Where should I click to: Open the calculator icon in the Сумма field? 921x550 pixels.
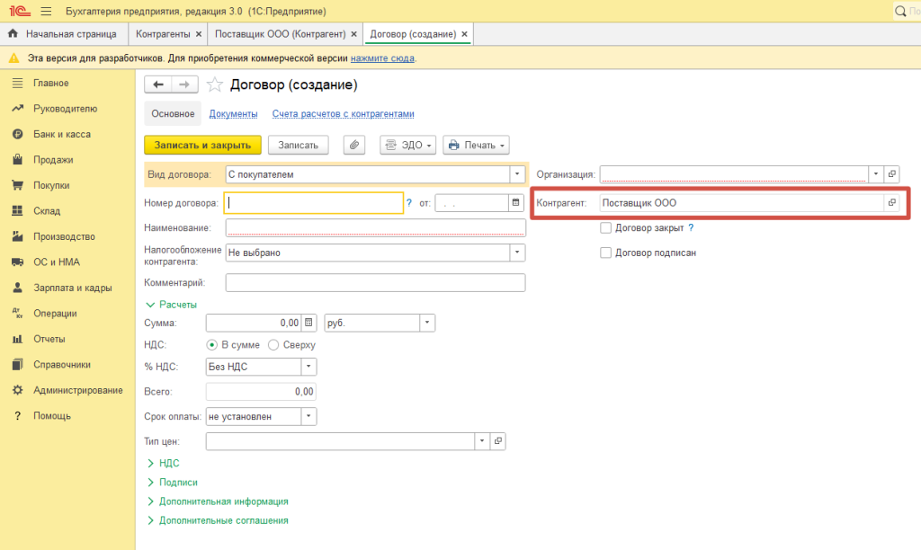pos(308,323)
